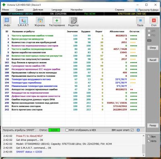Image resolution: width=161 pixels, height=159 pixels.
Task: Select row 12 Количество запусков/остановок
Action: pyautogui.click(x=73, y=59)
